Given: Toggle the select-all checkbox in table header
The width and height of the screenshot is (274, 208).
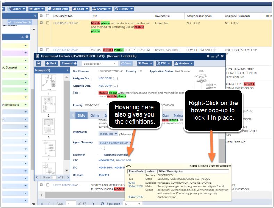Looking at the screenshot, I should tap(48, 16).
